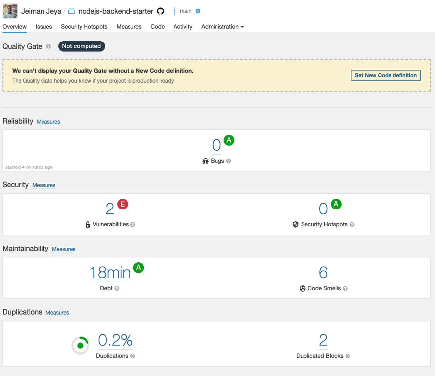Viewport: 435px width, 376px height.
Task: Click the help icon beside Code Smells
Action: 345,288
